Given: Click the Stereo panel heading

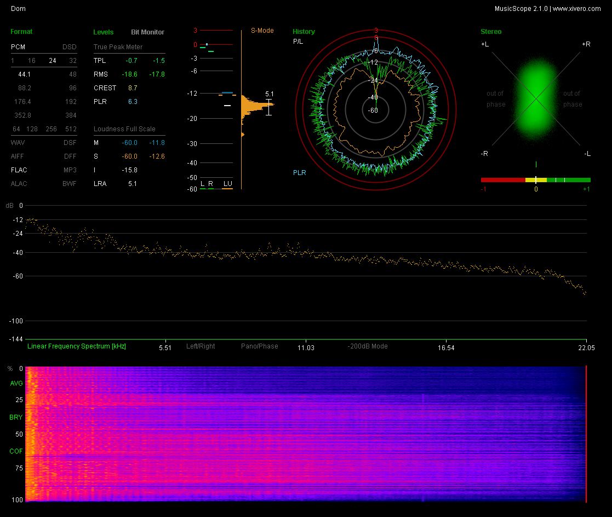Looking at the screenshot, I should [x=491, y=32].
